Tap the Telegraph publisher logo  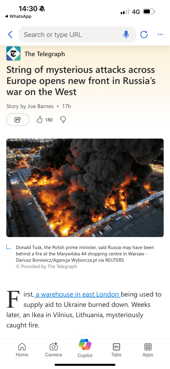[x=13, y=53]
